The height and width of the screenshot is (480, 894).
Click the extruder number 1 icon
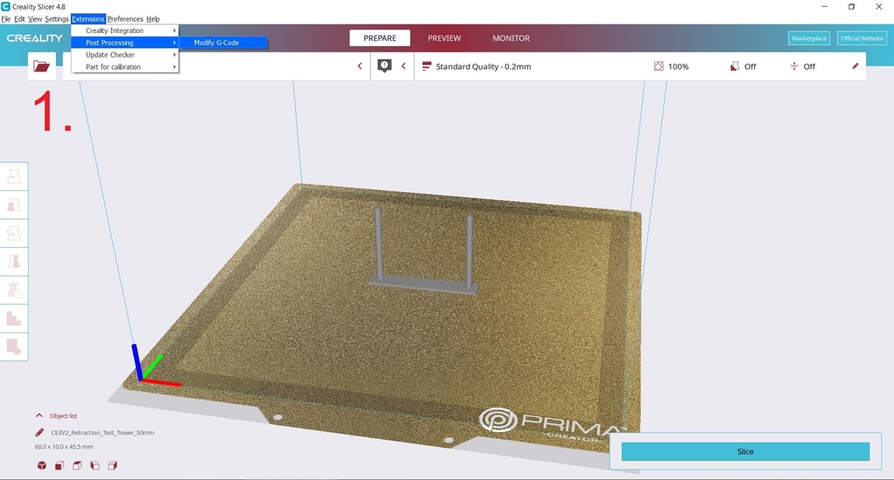(x=384, y=66)
